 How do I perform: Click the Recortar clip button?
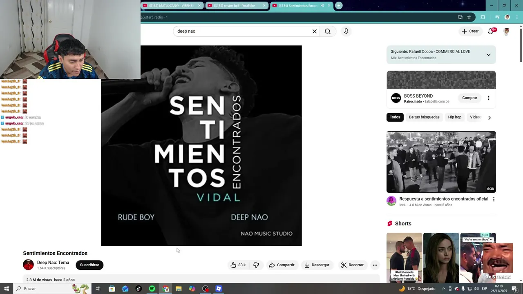pos(352,265)
